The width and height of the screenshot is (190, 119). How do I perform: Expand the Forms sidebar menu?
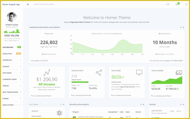12,99
